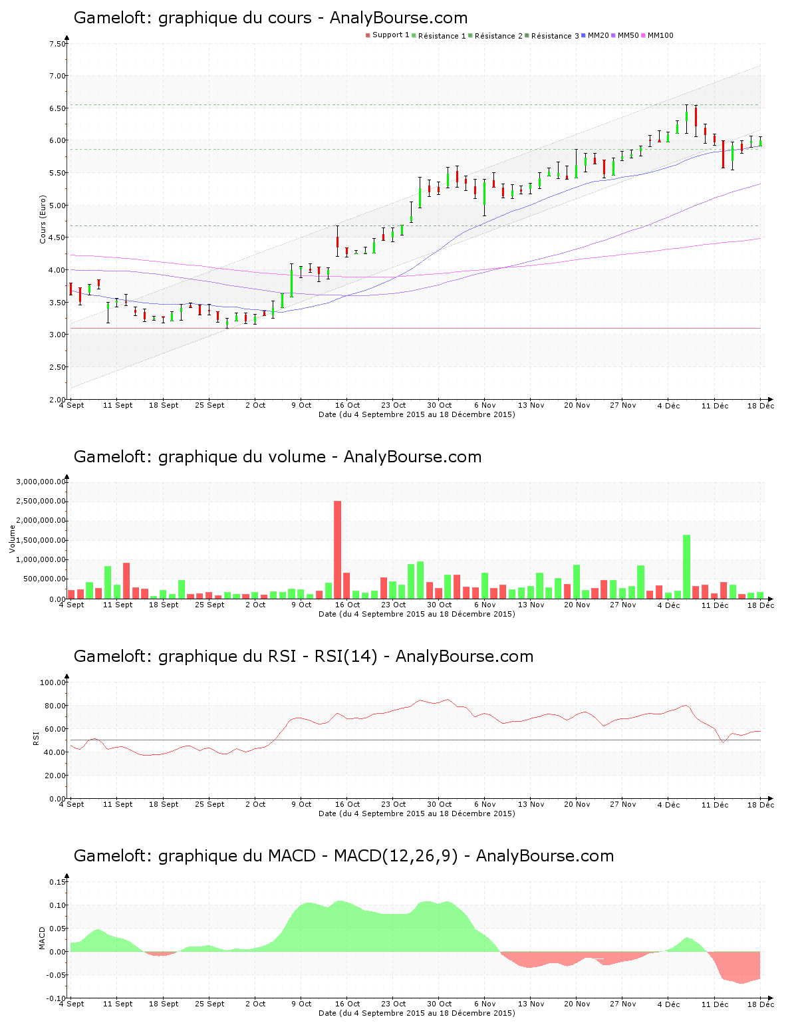Click the 2.00 value on the price axis
Screen dimensions: 798x1031
point(58,400)
